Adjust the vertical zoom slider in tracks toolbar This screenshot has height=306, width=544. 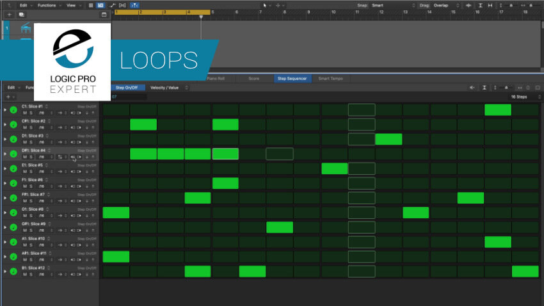[x=511, y=5]
